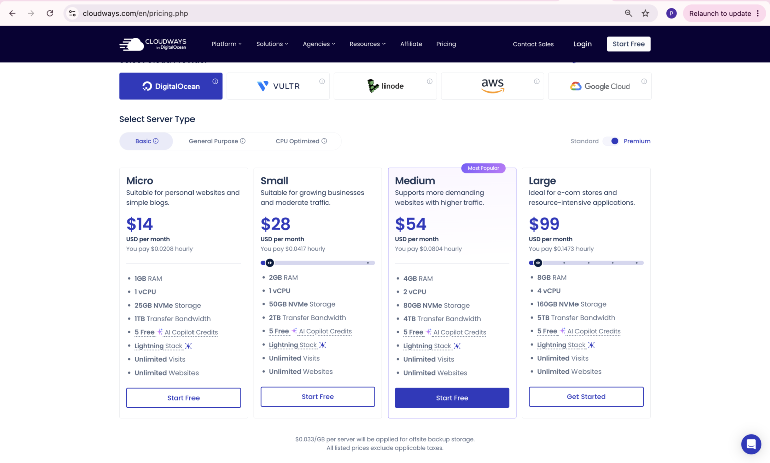Click the info icon on the DigitalOcean card
Viewport: 770px width, 463px height.
tap(215, 81)
